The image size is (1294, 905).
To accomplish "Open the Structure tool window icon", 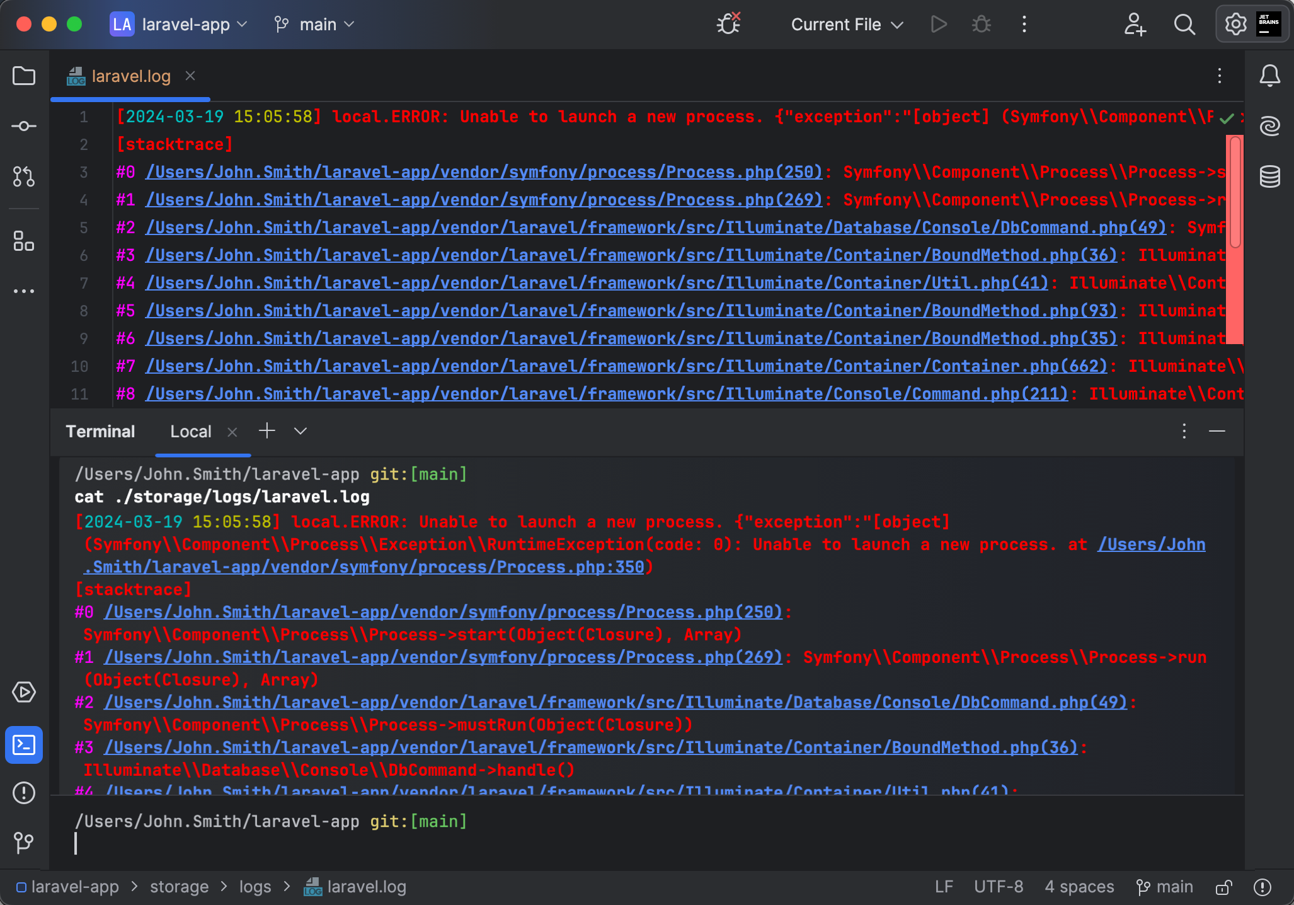I will tap(24, 240).
